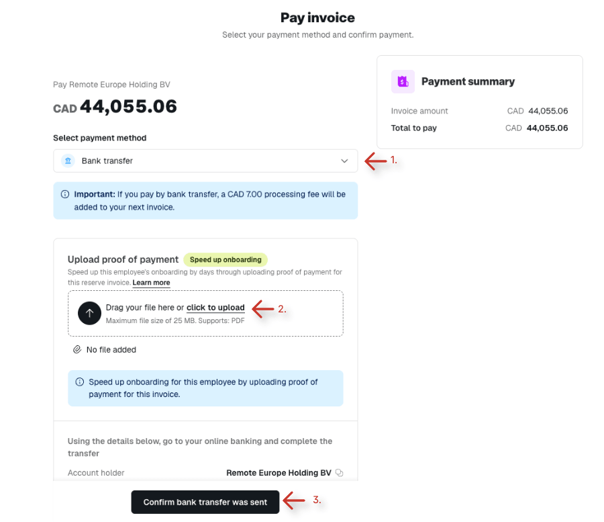Open the Learn more link
The width and height of the screenshot is (604, 522).
151,283
